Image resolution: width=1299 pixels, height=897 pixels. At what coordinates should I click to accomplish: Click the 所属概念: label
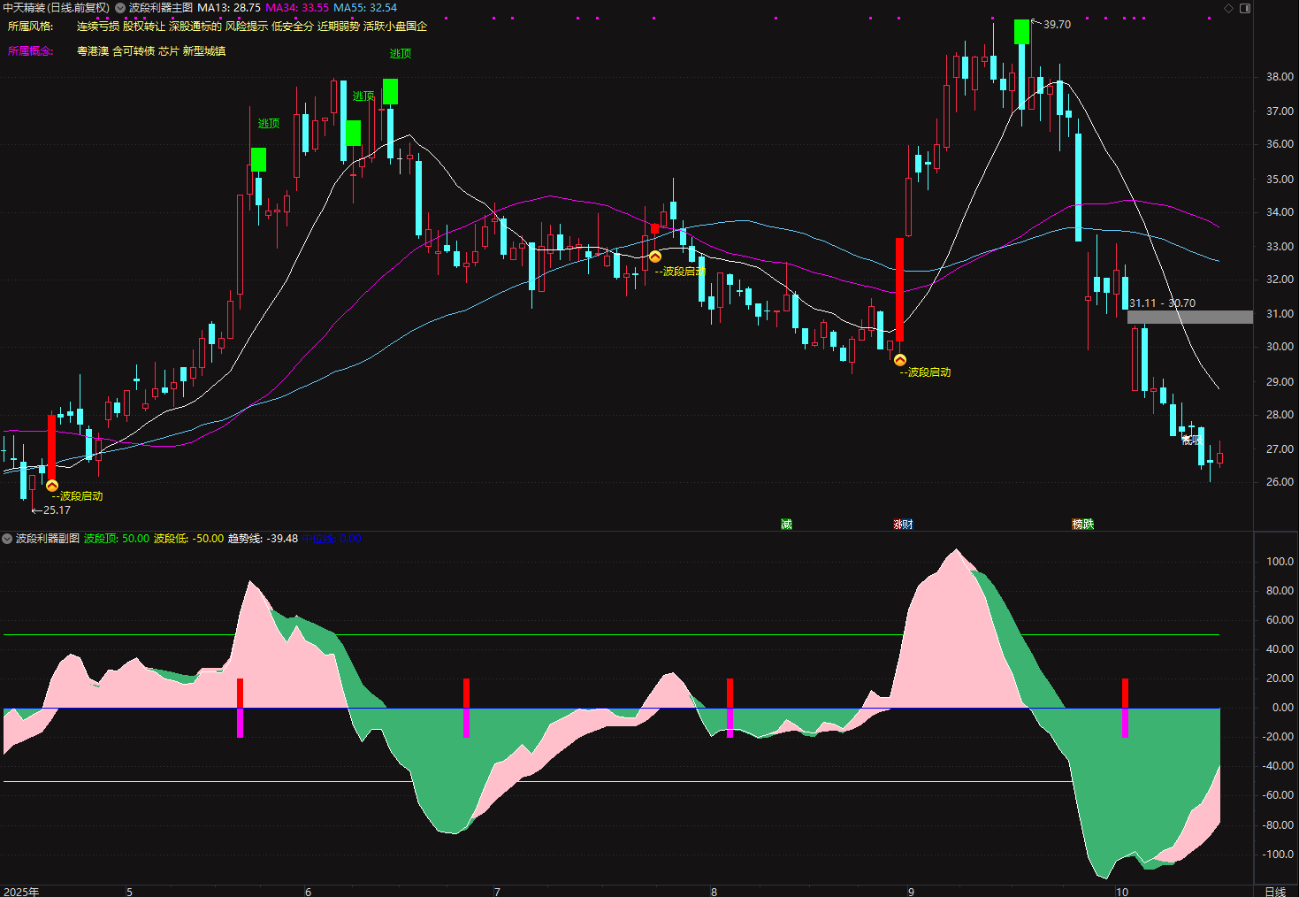click(x=31, y=51)
